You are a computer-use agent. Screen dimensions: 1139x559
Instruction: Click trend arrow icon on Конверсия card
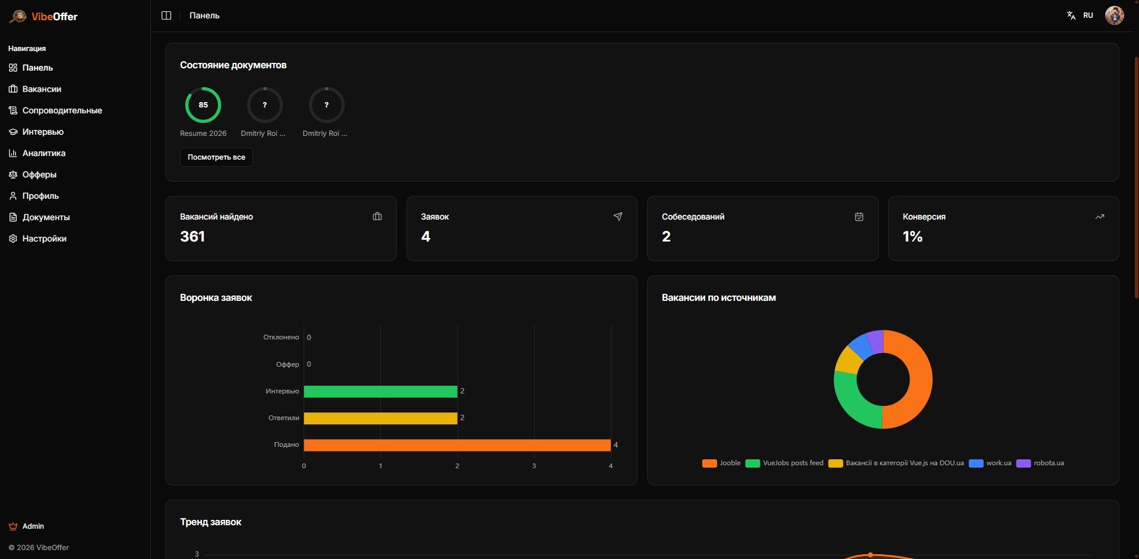[1100, 217]
